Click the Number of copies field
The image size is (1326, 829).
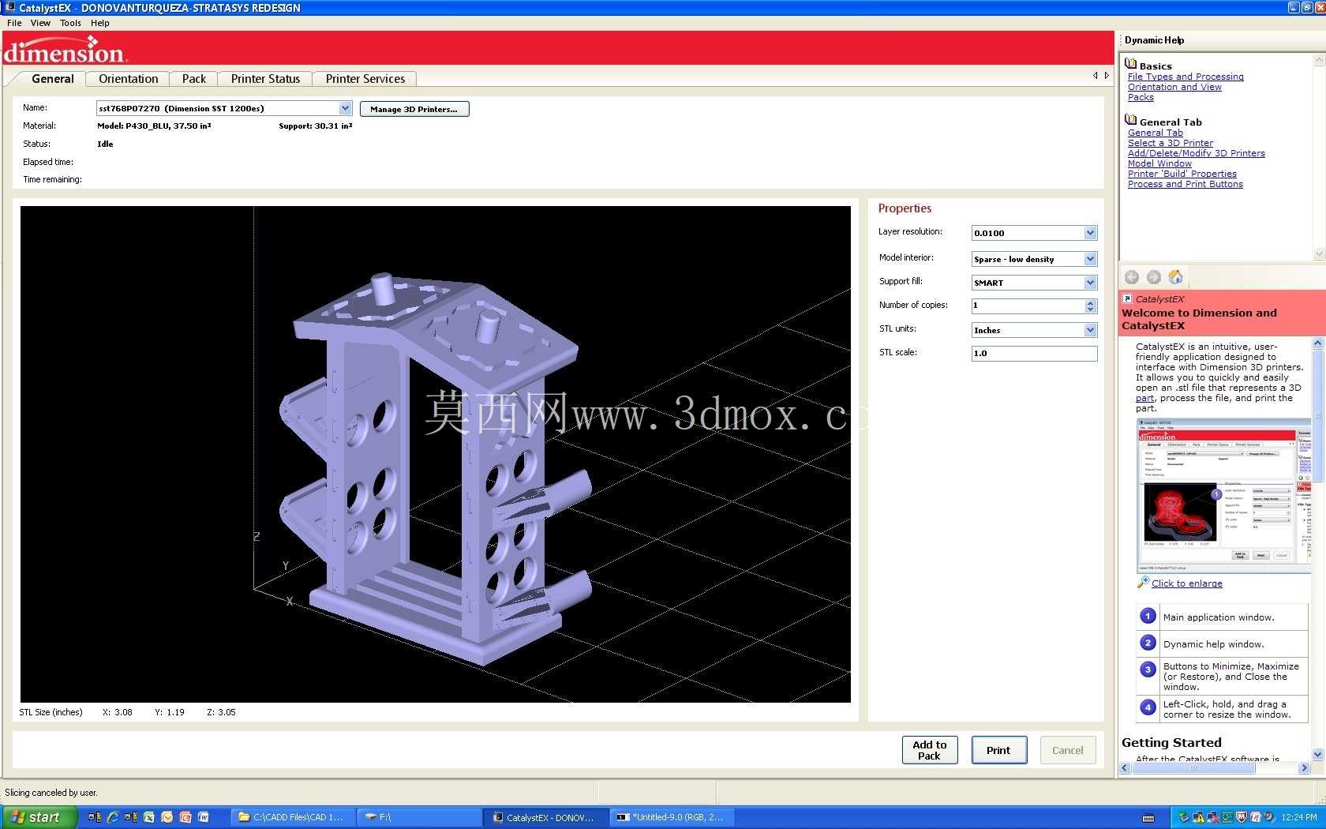point(1028,306)
